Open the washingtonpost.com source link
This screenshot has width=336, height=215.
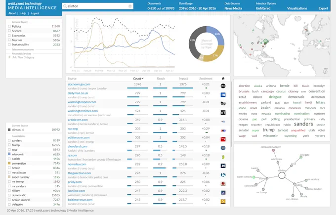tap(82, 102)
